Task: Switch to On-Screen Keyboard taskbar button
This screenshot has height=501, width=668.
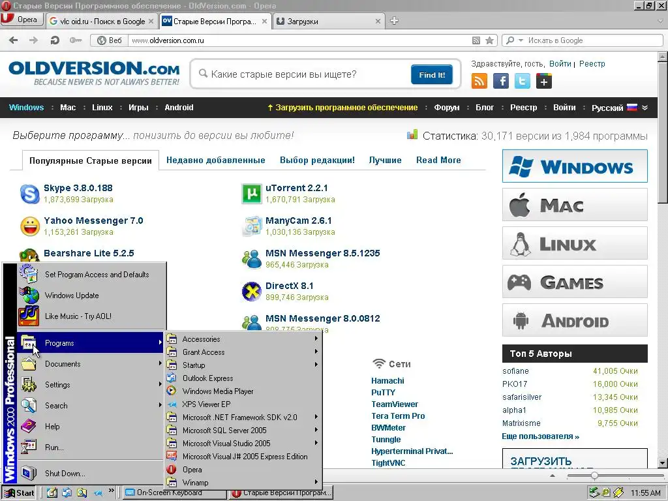Action: [x=175, y=493]
